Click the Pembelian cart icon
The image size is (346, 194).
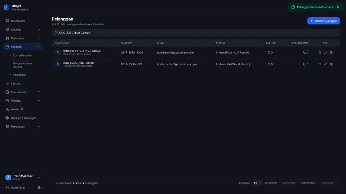pyautogui.click(x=7, y=38)
